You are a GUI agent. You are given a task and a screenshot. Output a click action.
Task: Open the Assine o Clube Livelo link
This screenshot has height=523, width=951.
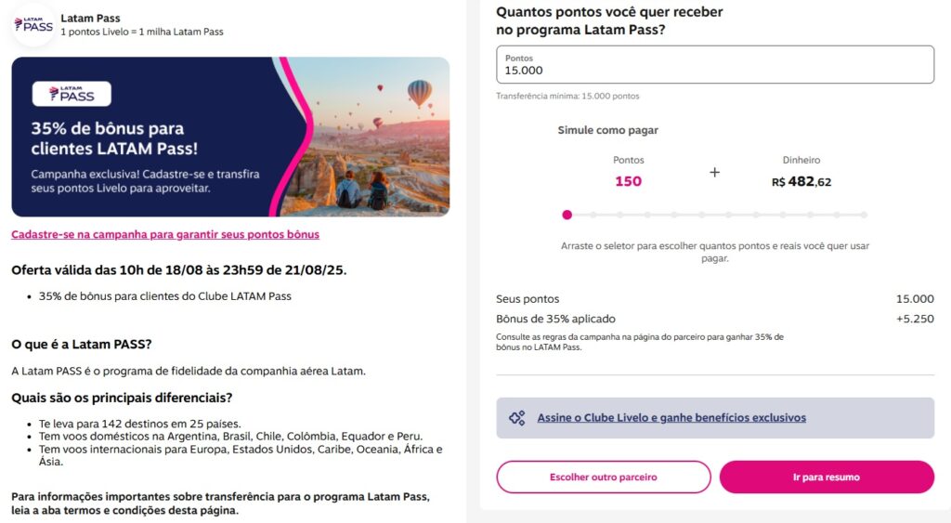click(671, 418)
